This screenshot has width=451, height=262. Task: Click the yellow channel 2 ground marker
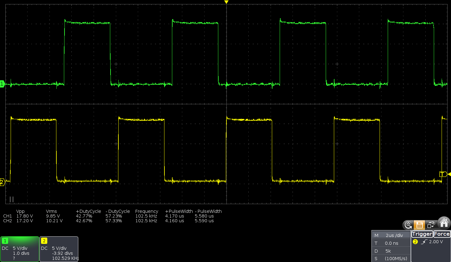[x=2, y=182]
